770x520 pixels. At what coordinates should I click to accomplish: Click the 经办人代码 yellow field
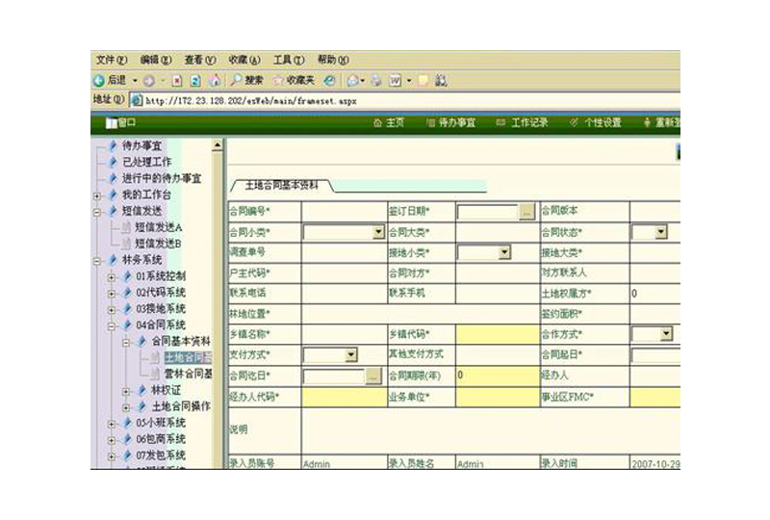pyautogui.click(x=345, y=397)
